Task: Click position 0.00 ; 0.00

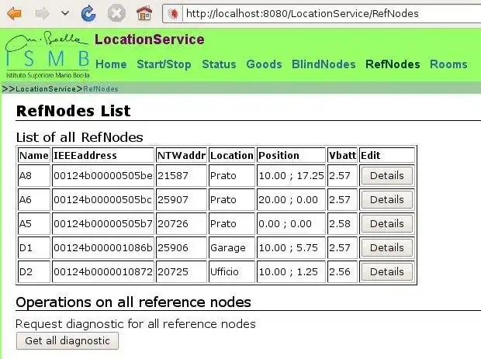Action: (x=291, y=224)
